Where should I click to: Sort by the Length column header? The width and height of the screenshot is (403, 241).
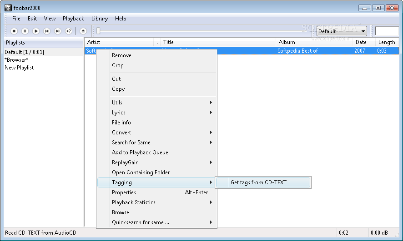387,42
